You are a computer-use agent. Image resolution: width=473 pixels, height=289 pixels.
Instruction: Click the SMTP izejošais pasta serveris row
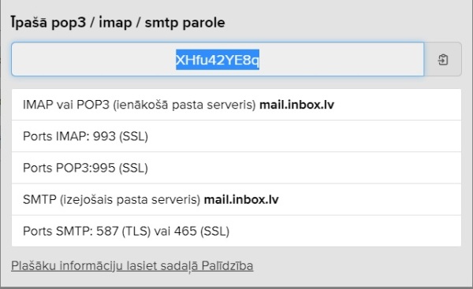pos(236,199)
